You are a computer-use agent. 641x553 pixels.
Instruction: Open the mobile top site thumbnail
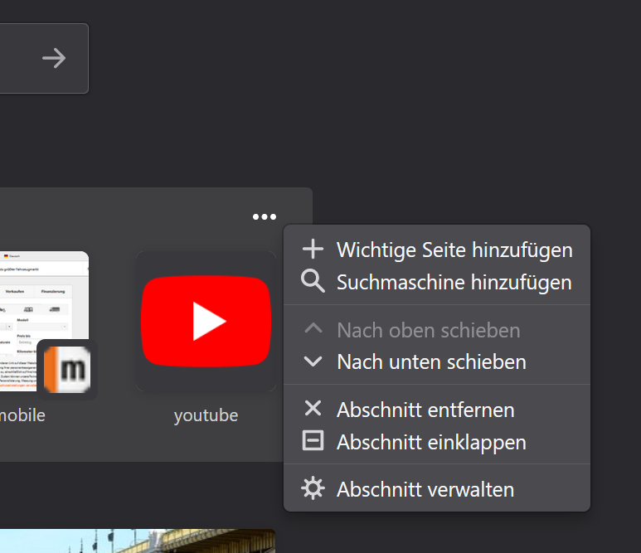coord(44,321)
